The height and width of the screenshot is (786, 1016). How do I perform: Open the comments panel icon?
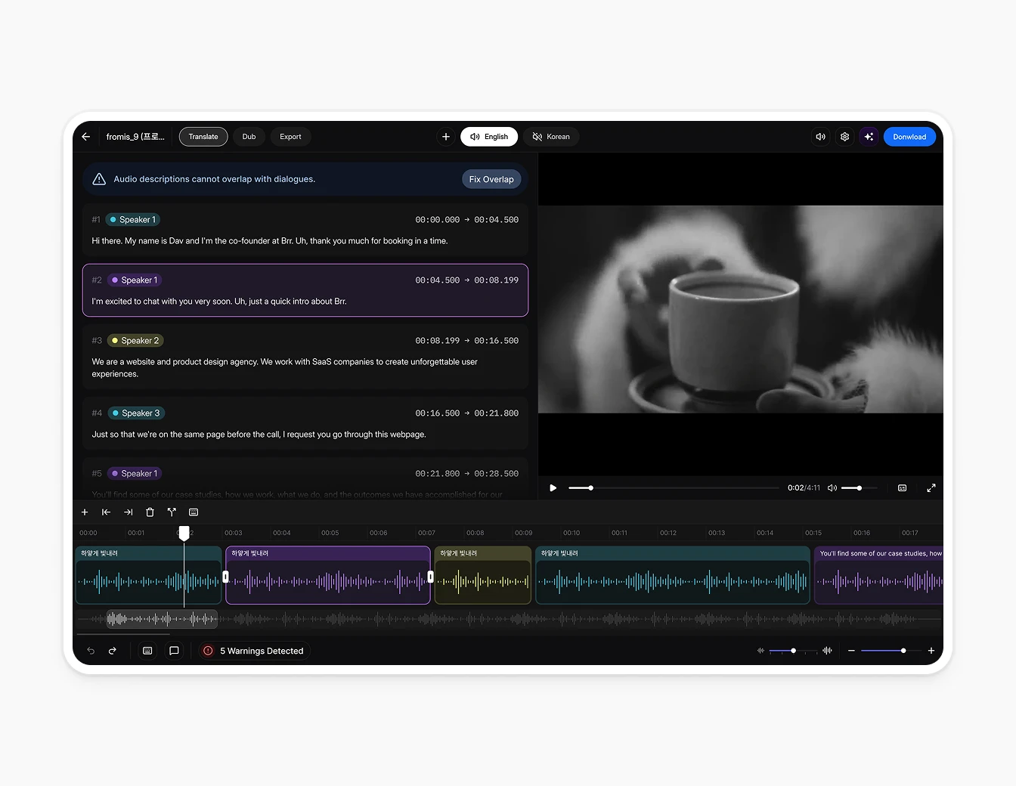click(174, 651)
